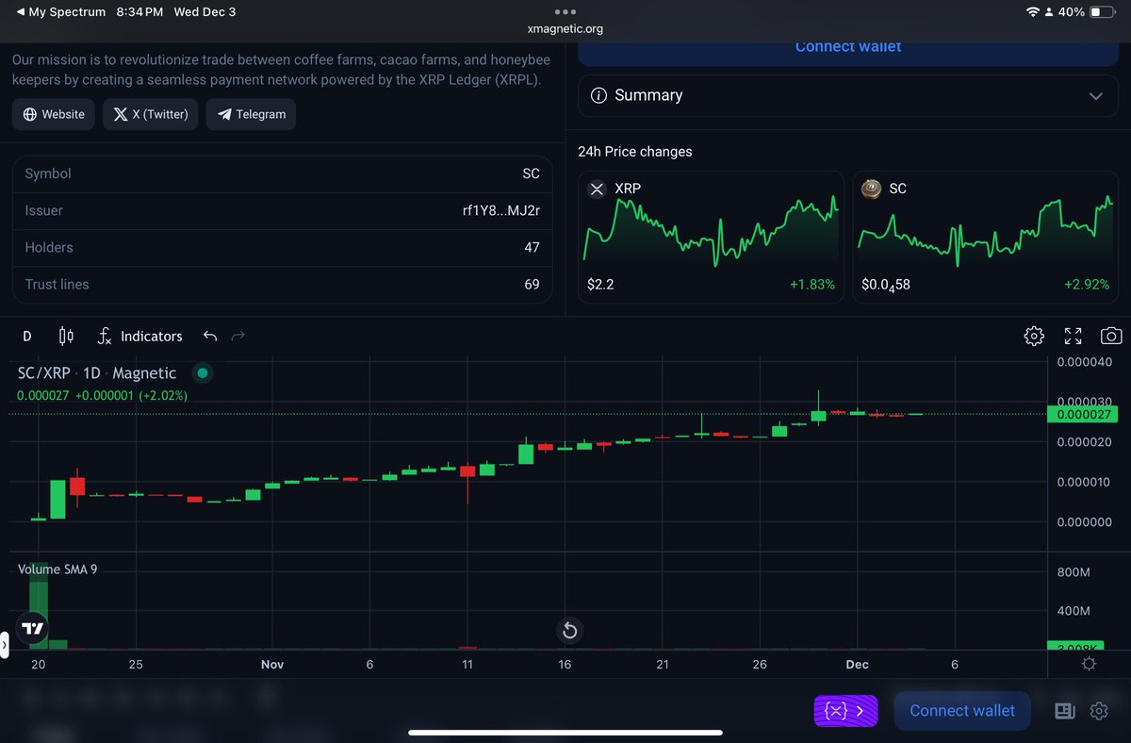Click the bottom Connect wallet button
1131x743 pixels.
pyautogui.click(x=962, y=711)
